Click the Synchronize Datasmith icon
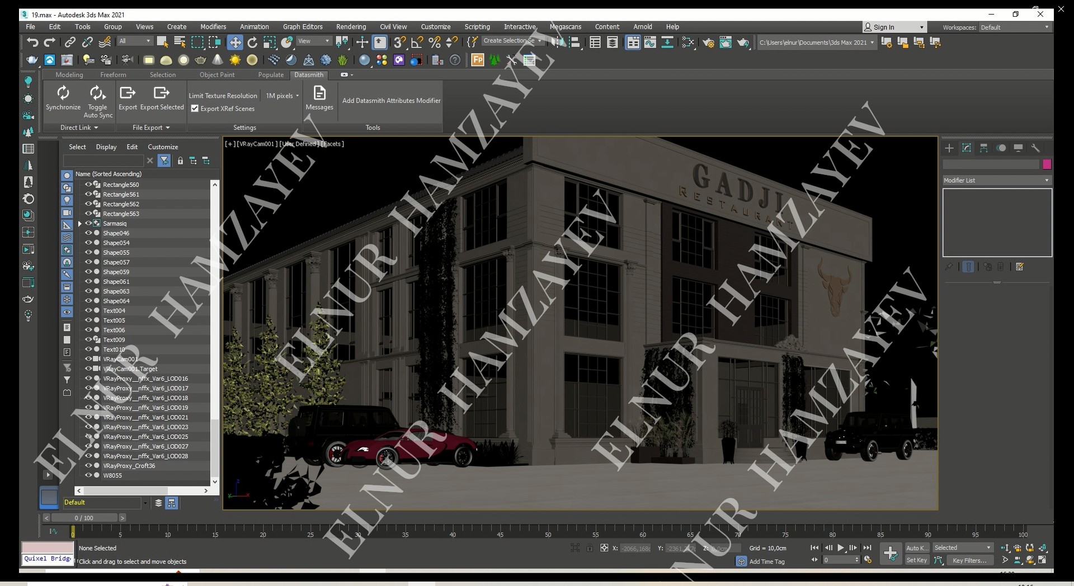 pyautogui.click(x=63, y=97)
